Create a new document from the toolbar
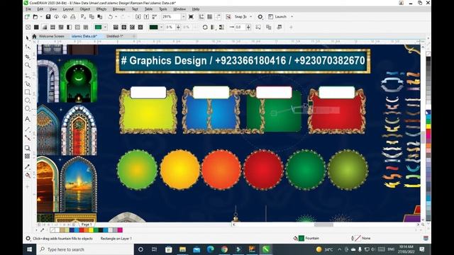Viewport: 454px width, 255px height. 27,17
